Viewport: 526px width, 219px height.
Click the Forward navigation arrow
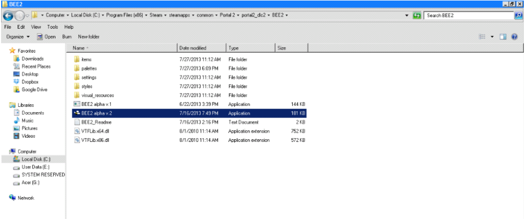pyautogui.click(x=20, y=15)
